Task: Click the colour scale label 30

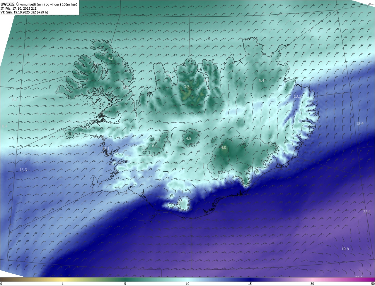Action: 312,284
